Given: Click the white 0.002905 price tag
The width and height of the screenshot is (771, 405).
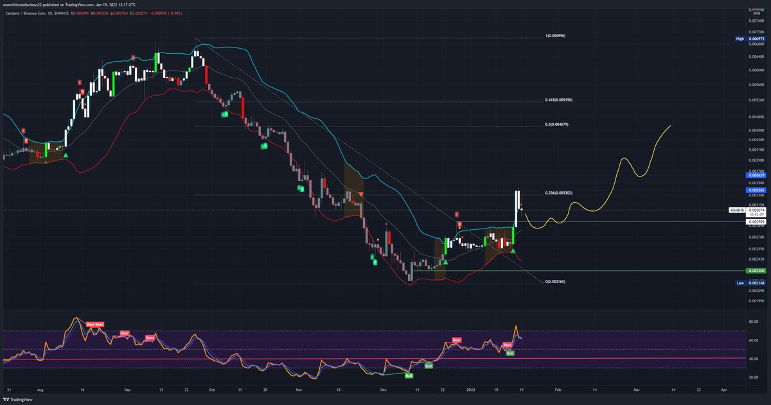Looking at the screenshot, I should point(757,221).
